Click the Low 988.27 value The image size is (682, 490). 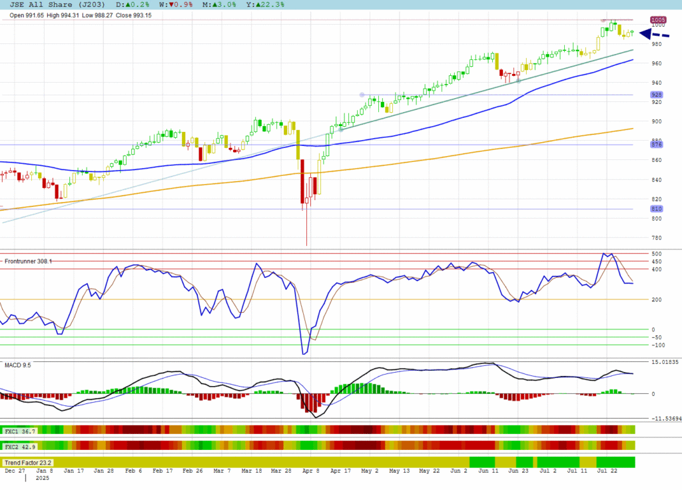pyautogui.click(x=97, y=15)
